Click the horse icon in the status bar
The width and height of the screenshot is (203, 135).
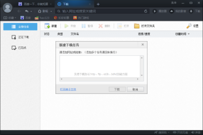(x=156, y=132)
